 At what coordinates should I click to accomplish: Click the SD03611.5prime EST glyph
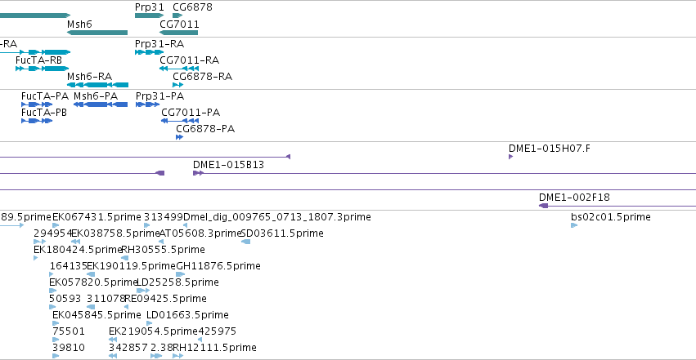pos(245,242)
